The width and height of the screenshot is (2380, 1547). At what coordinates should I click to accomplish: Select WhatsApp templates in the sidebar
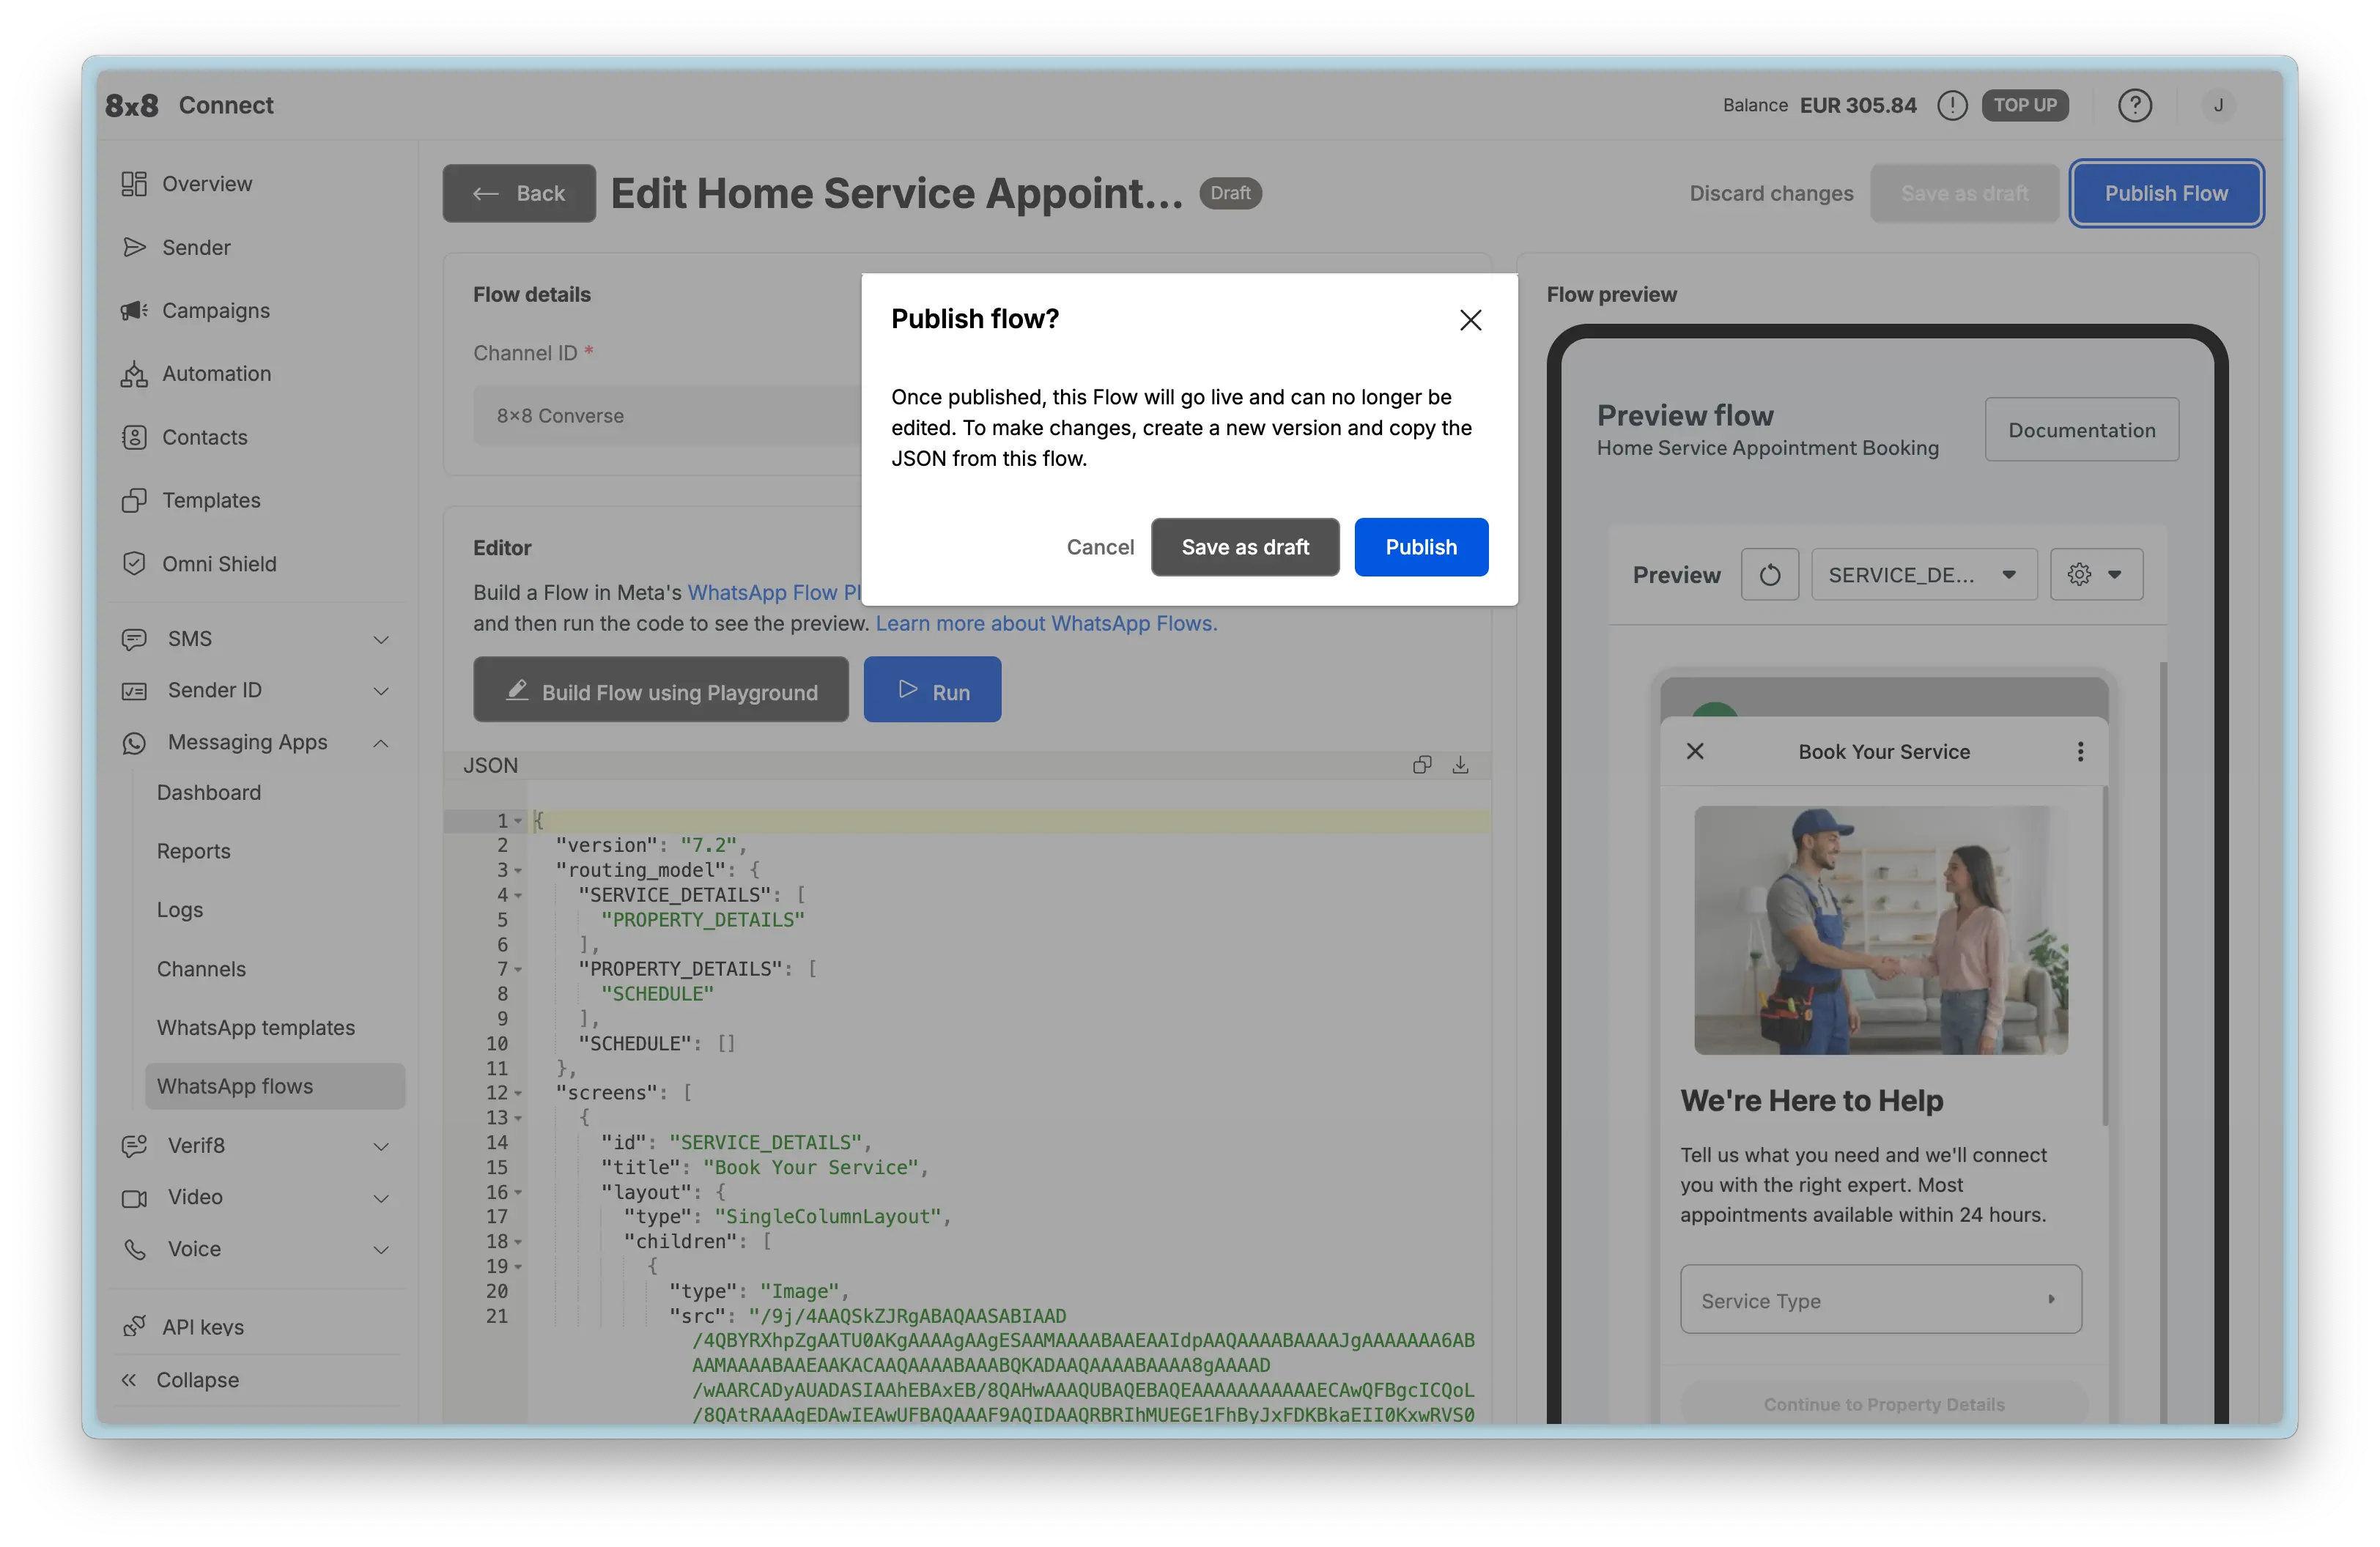coord(256,1028)
